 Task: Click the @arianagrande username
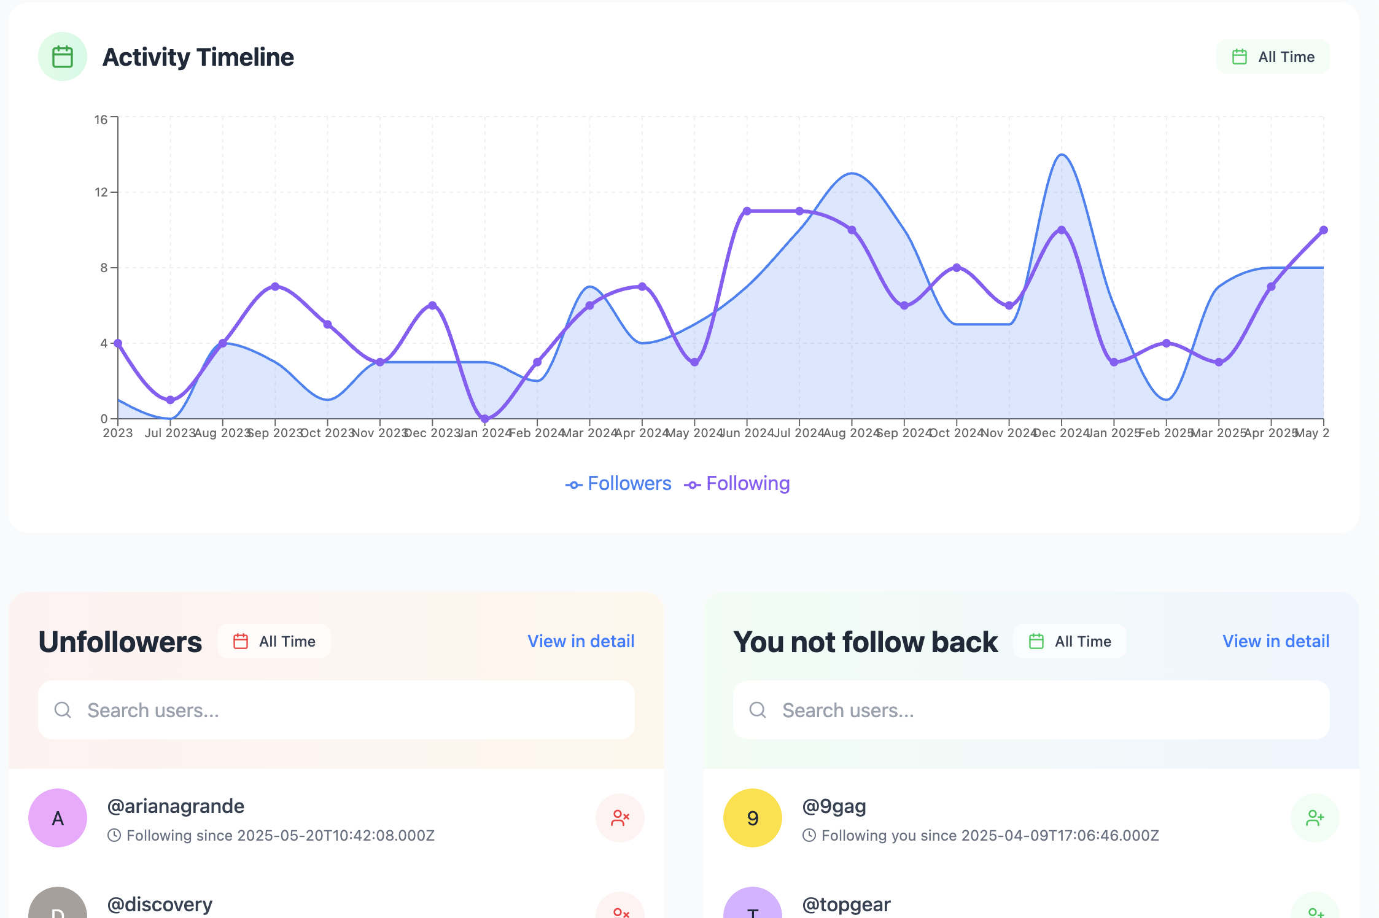pyautogui.click(x=176, y=806)
